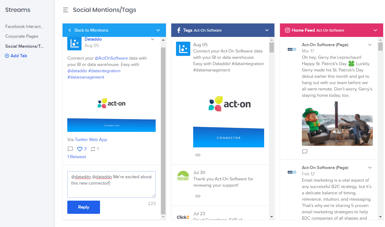Click the link icon under the Aug 05 Facebook post
This screenshot has width=385, height=227.
[198, 155]
